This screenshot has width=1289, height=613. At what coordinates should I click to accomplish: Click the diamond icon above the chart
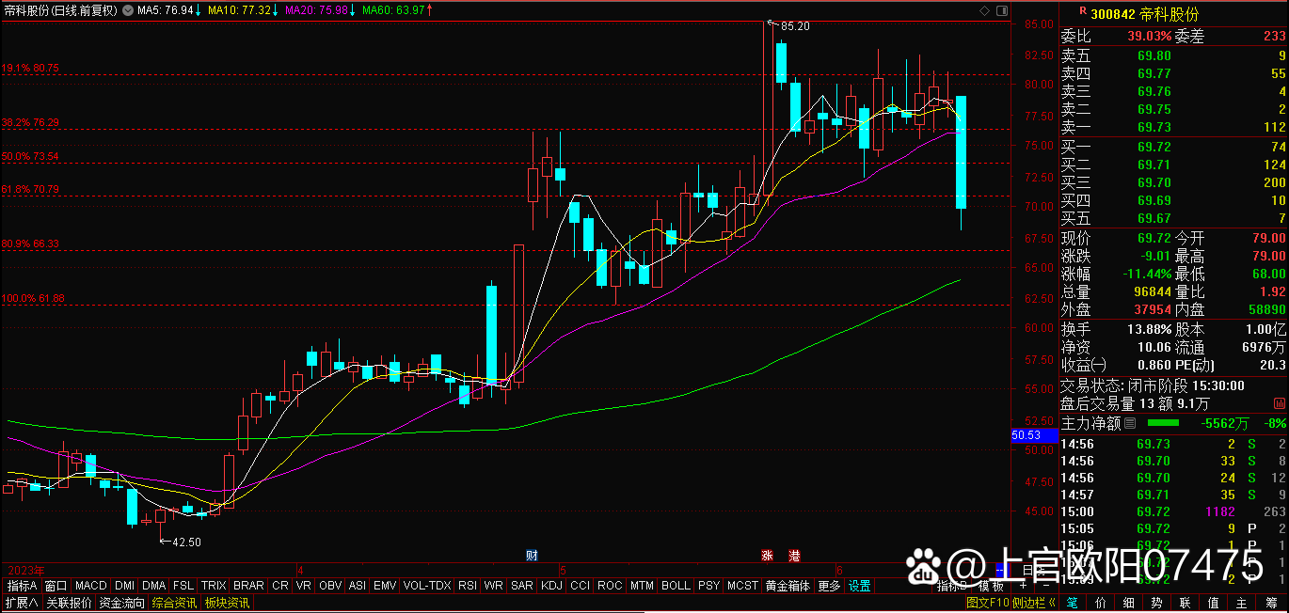coord(985,10)
